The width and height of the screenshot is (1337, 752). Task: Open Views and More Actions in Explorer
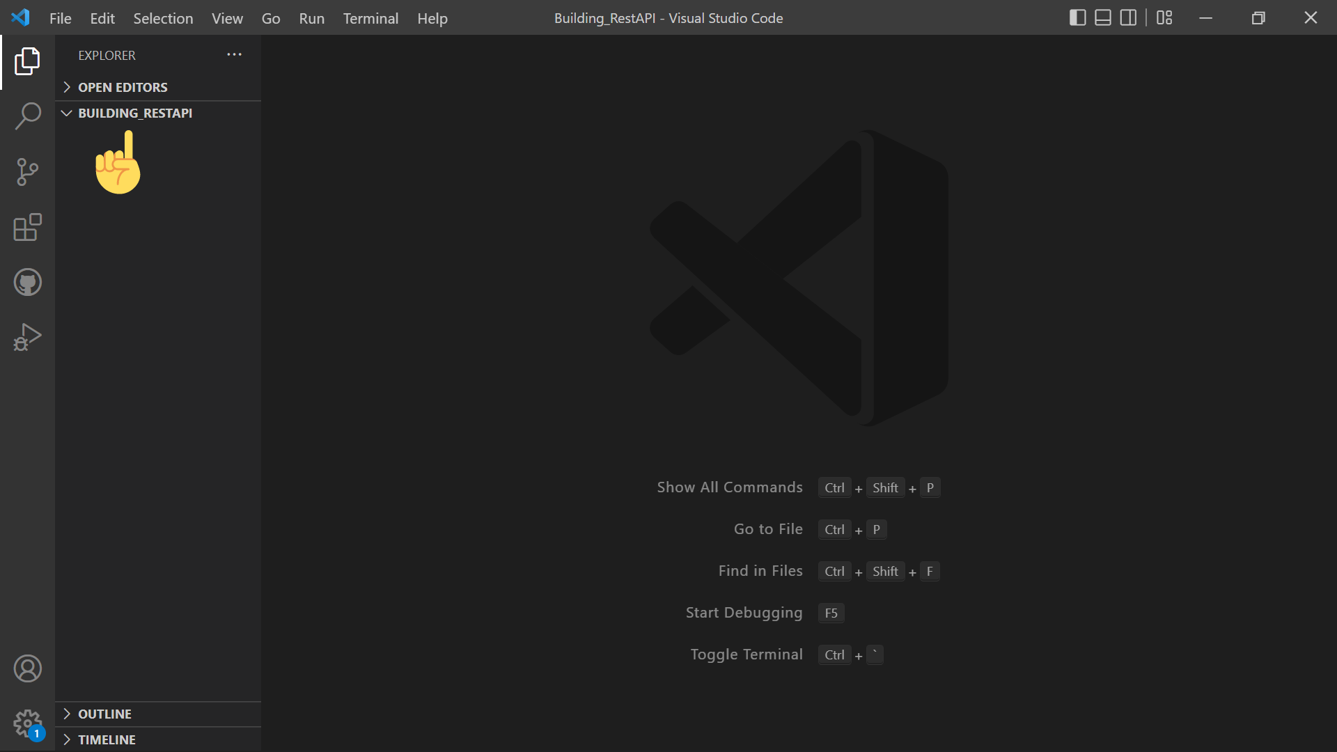(x=233, y=54)
